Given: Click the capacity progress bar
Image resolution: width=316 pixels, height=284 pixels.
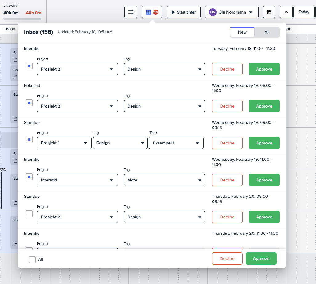Looking at the screenshot, I should 22,19.
